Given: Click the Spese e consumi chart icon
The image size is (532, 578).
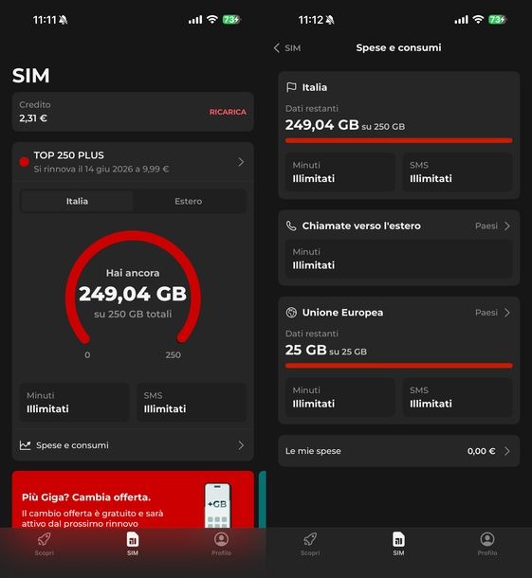Looking at the screenshot, I should point(25,445).
